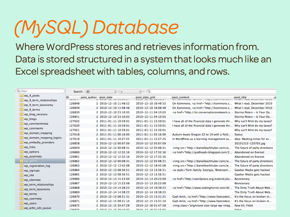Click the 'In WordPress as a learning management' cell
Image resolution: width=290 pixels, height=217 pixels.
pyautogui.click(x=202, y=139)
